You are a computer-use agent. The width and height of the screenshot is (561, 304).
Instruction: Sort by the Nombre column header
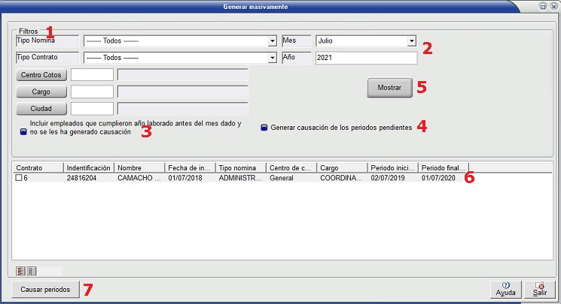tap(139, 167)
